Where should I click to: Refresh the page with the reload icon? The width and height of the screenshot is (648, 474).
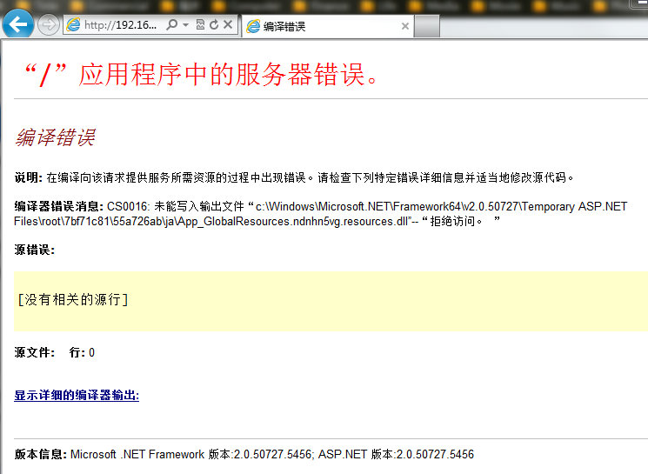214,25
